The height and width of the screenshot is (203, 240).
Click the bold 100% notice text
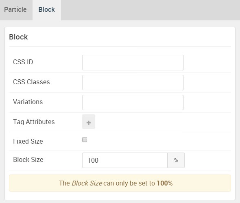coord(165,183)
